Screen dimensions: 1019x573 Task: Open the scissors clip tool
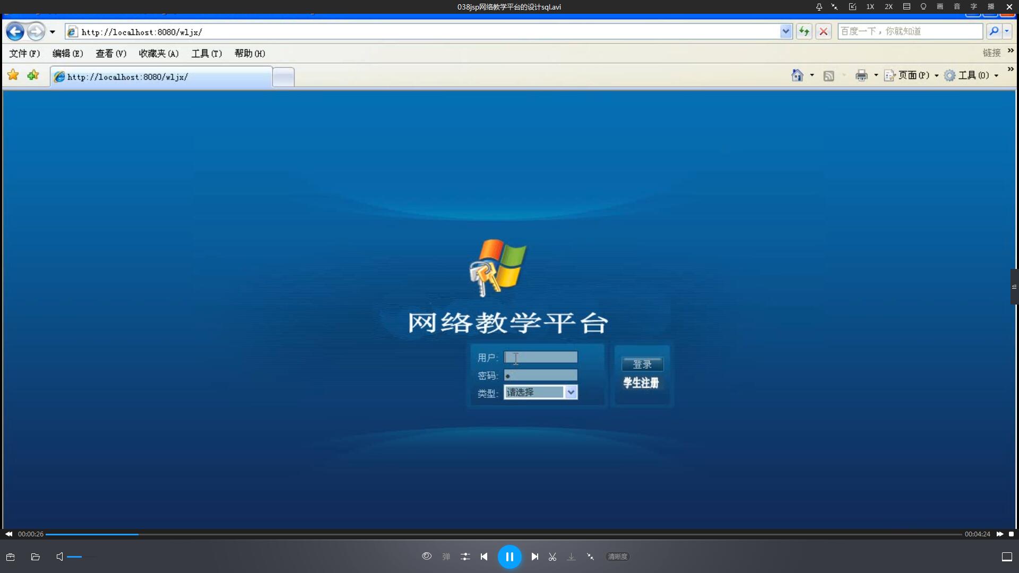click(552, 557)
